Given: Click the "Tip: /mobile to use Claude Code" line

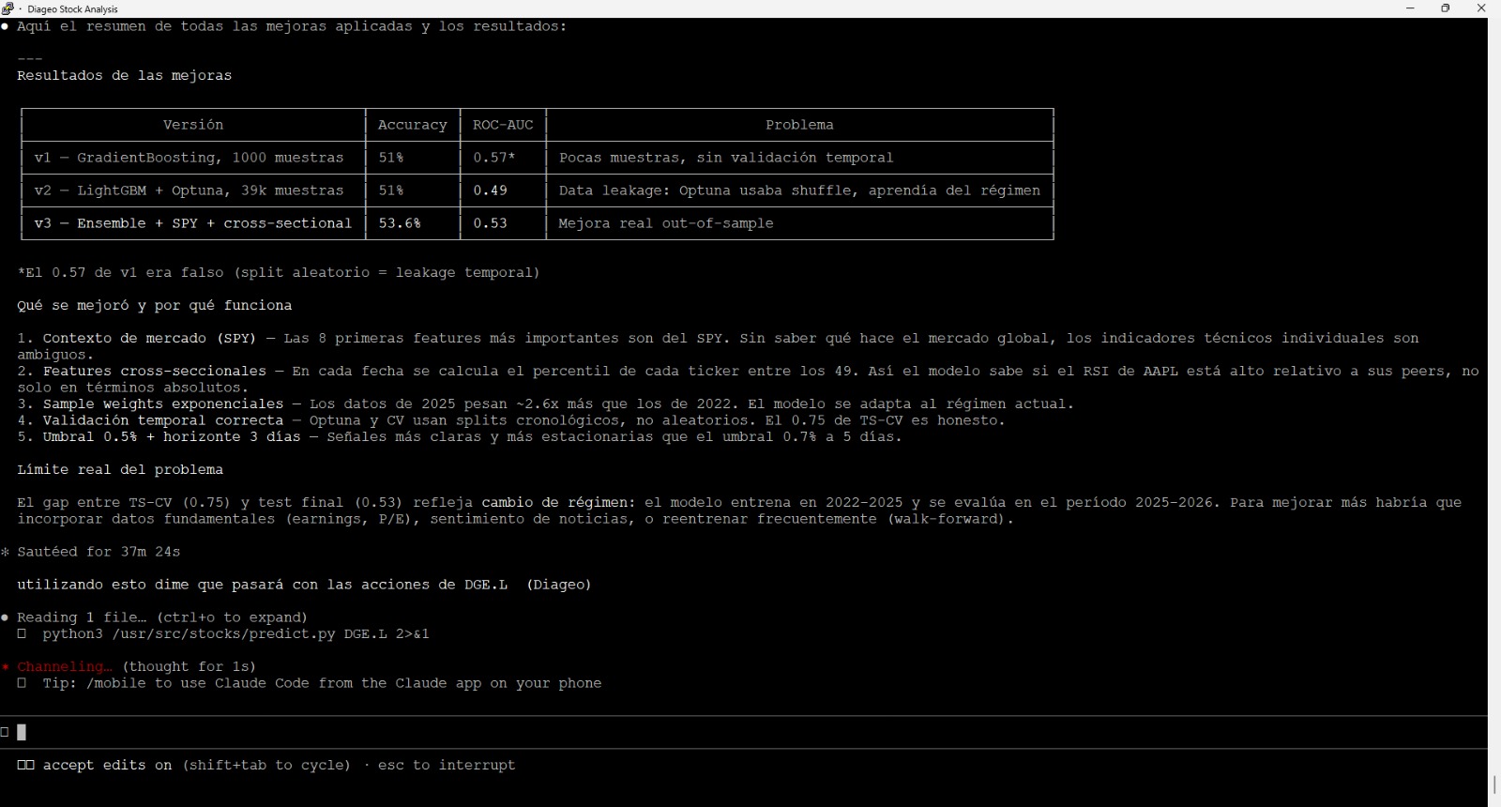Looking at the screenshot, I should [x=322, y=683].
